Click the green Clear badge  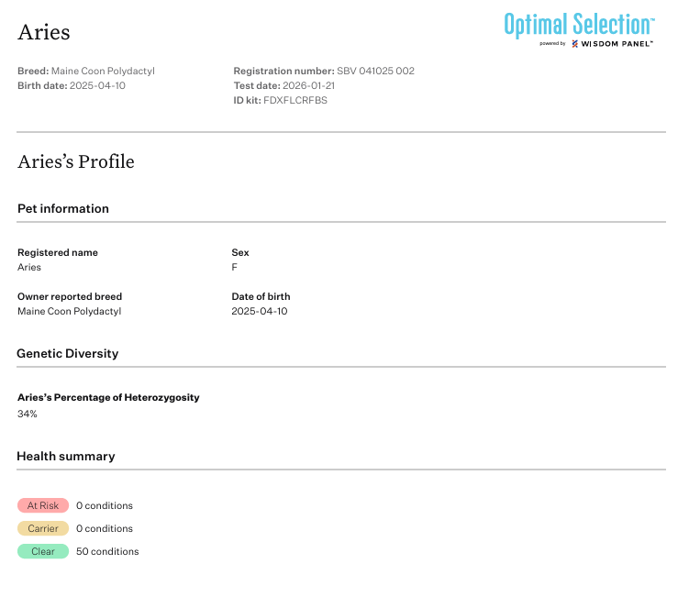tap(43, 551)
